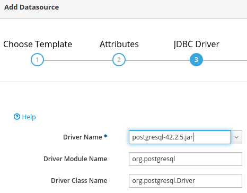This screenshot has height=193, width=247.
Task: Click the Driver Module Name label
Action: pos(75,159)
